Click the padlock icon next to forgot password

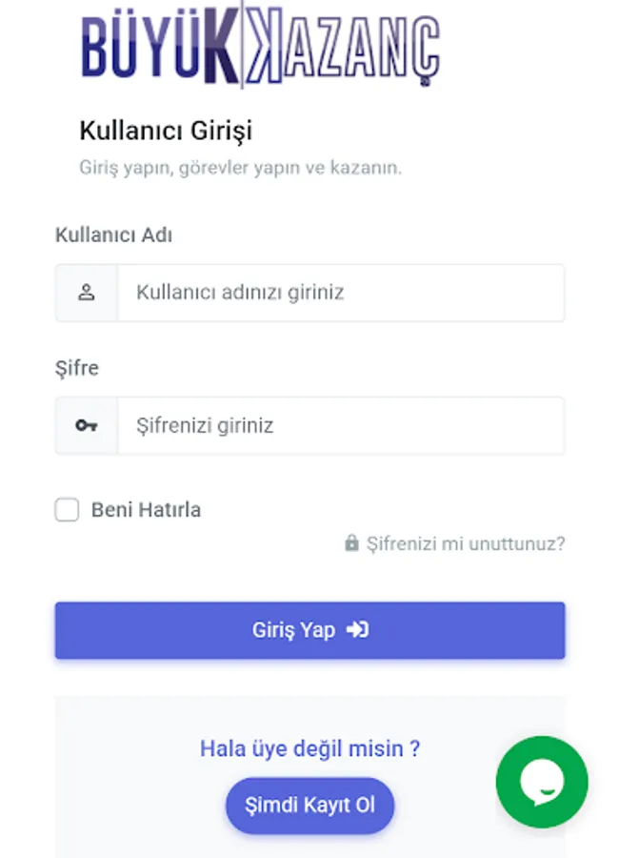351,543
